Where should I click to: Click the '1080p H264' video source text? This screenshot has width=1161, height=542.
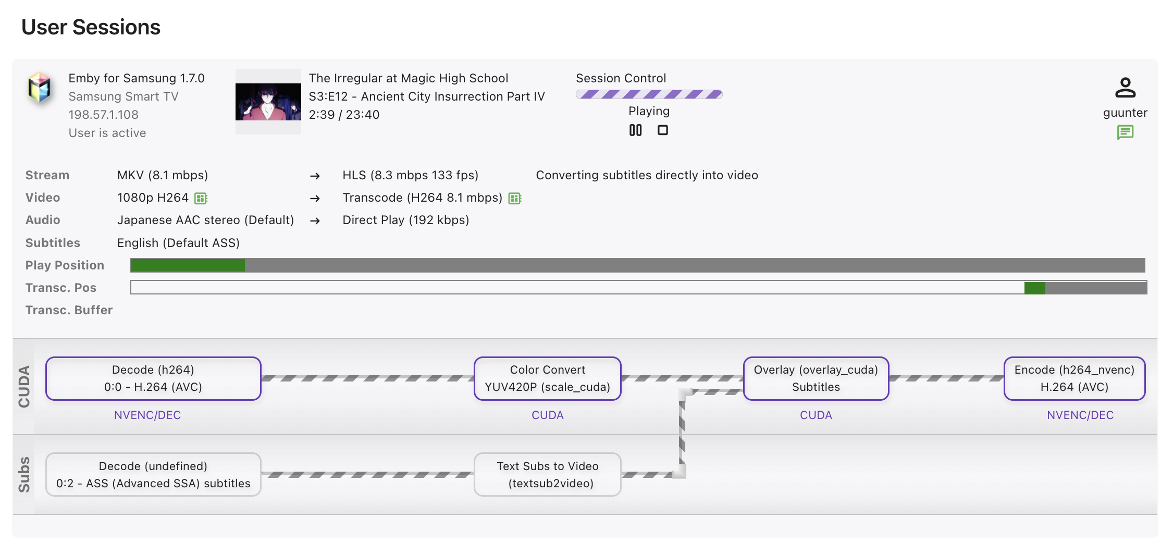(153, 198)
